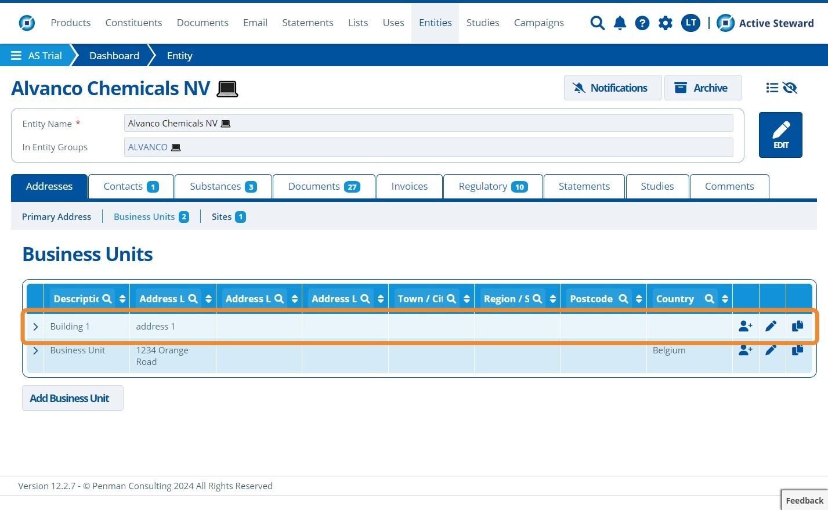The width and height of the screenshot is (828, 510).
Task: Open the LT user avatar menu
Action: pyautogui.click(x=690, y=23)
